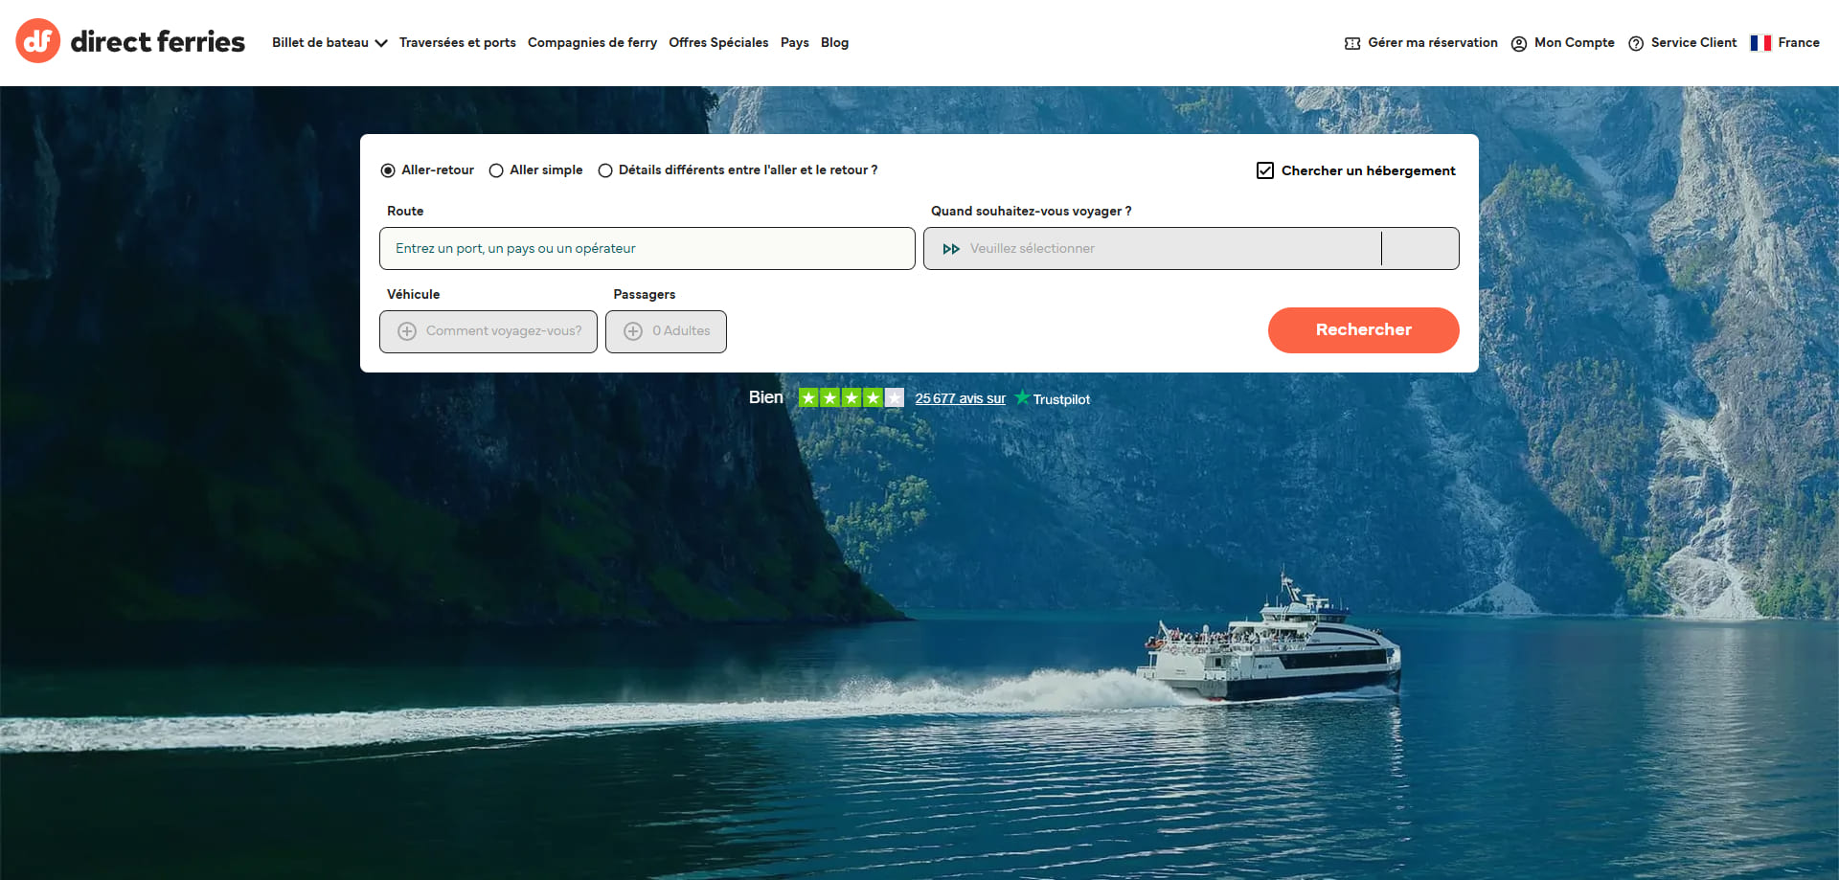Open the Blog menu item
This screenshot has width=1839, height=880.
[834, 43]
